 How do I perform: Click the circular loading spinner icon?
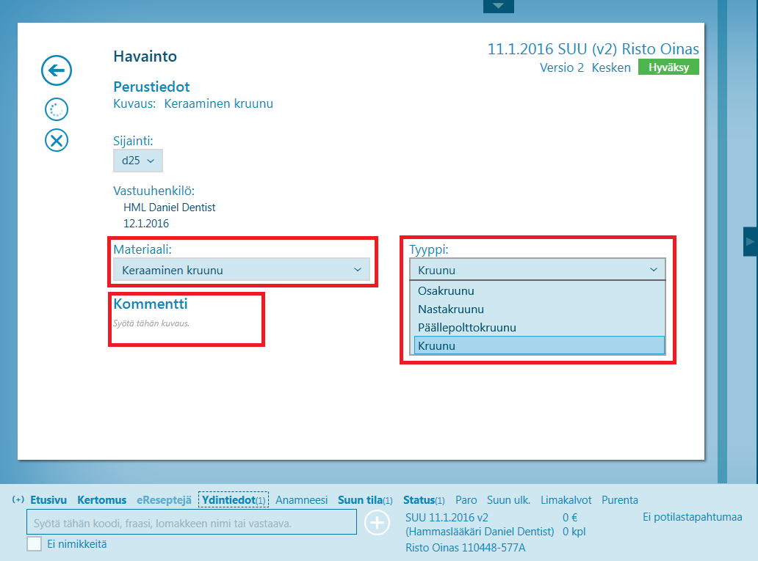[x=57, y=110]
